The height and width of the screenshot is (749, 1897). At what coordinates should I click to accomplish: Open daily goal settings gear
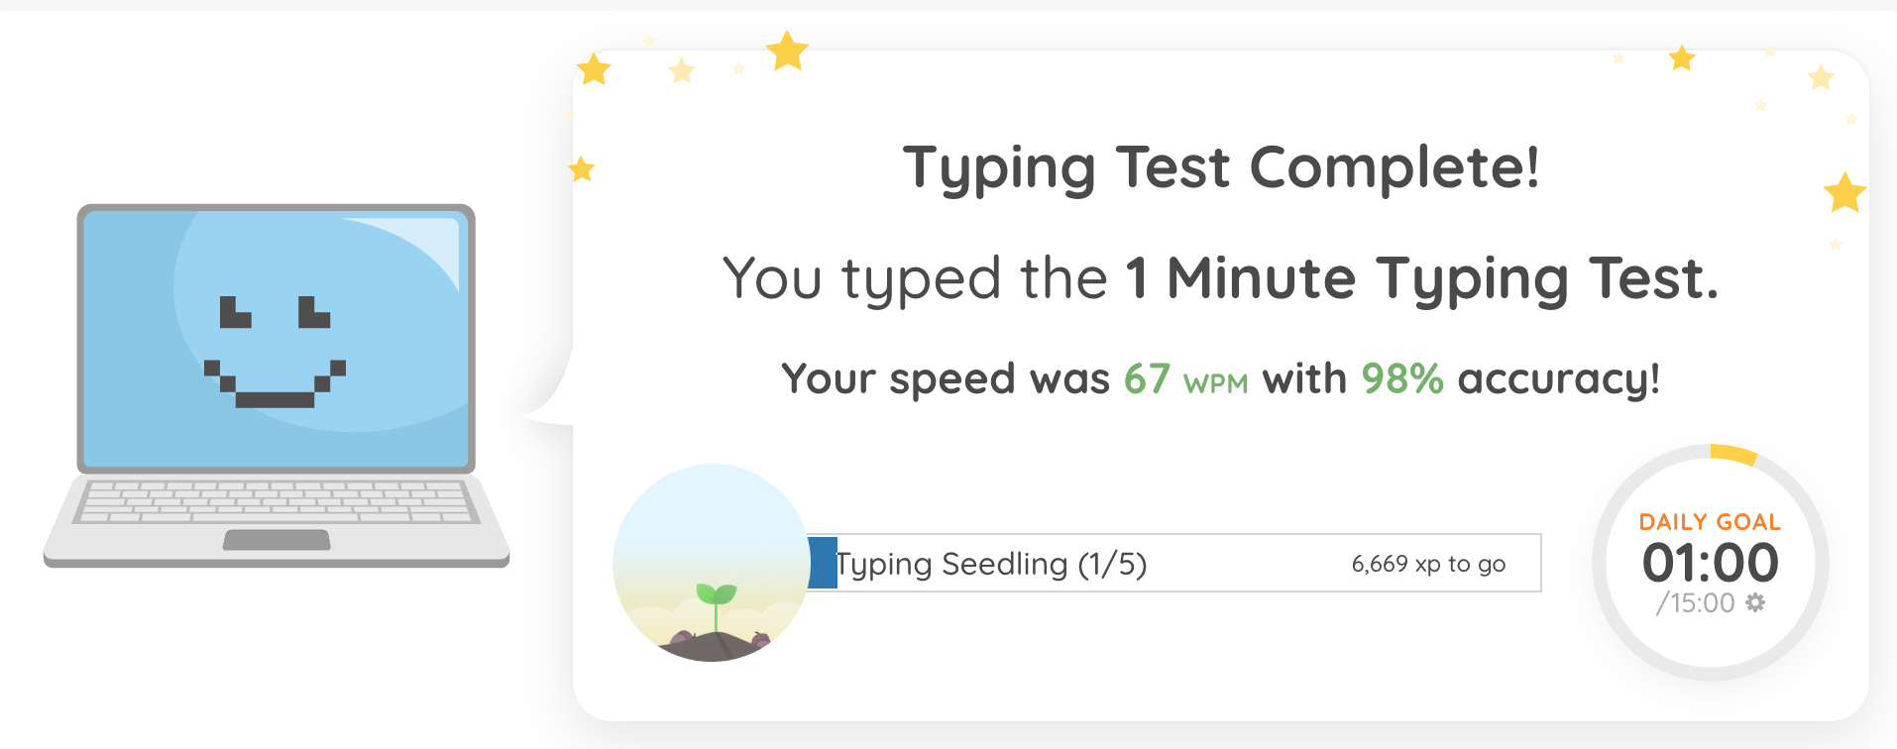click(1755, 602)
